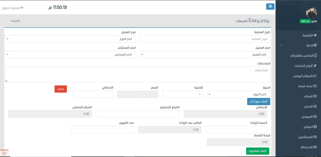Click the home icon beside الرئيسية in sidebar

[315, 35]
